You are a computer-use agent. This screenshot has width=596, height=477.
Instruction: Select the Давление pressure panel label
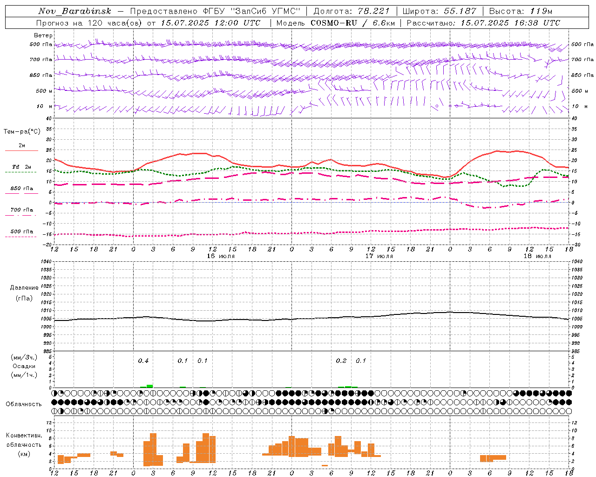pyautogui.click(x=24, y=288)
